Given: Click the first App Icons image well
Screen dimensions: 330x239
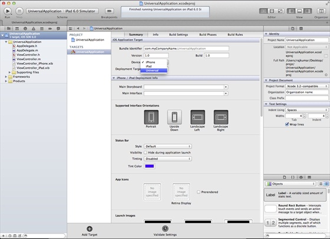Looking at the screenshot, I should (152, 192).
